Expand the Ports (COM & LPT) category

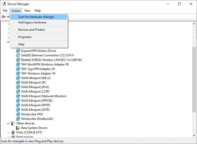tap(8, 133)
